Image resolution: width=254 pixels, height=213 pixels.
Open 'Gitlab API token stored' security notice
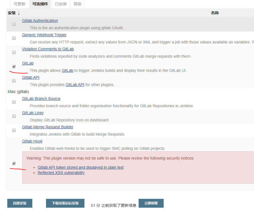[81, 167]
